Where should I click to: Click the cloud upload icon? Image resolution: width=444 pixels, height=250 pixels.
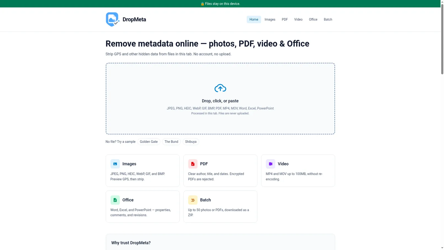point(220,88)
